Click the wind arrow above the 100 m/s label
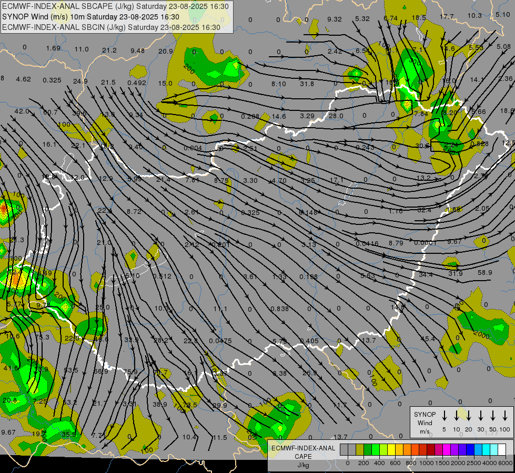This screenshot has width=515, height=473. [505, 416]
